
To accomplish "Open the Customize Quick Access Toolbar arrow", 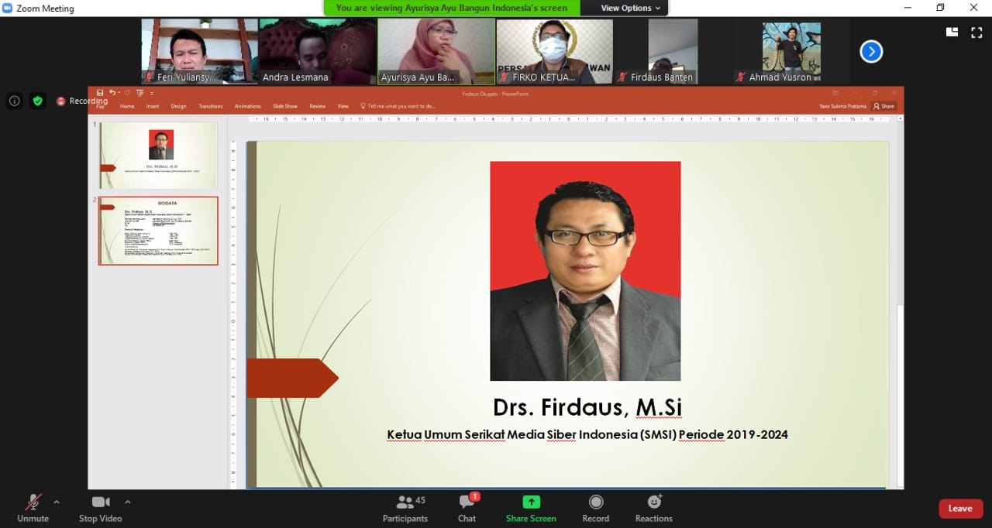I will (152, 94).
